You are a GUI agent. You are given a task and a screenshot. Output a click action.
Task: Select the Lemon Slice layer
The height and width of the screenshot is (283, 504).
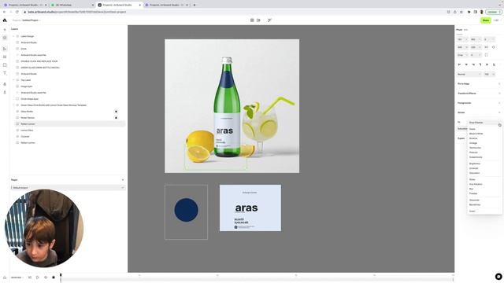(x=27, y=130)
